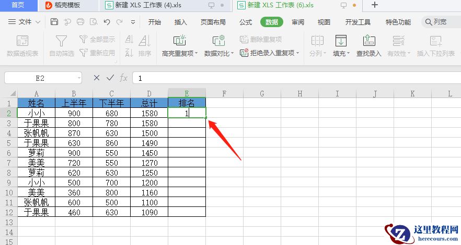Click the 数据对比 icon
Image resolution: width=461 pixels, height=245 pixels.
pos(218,41)
